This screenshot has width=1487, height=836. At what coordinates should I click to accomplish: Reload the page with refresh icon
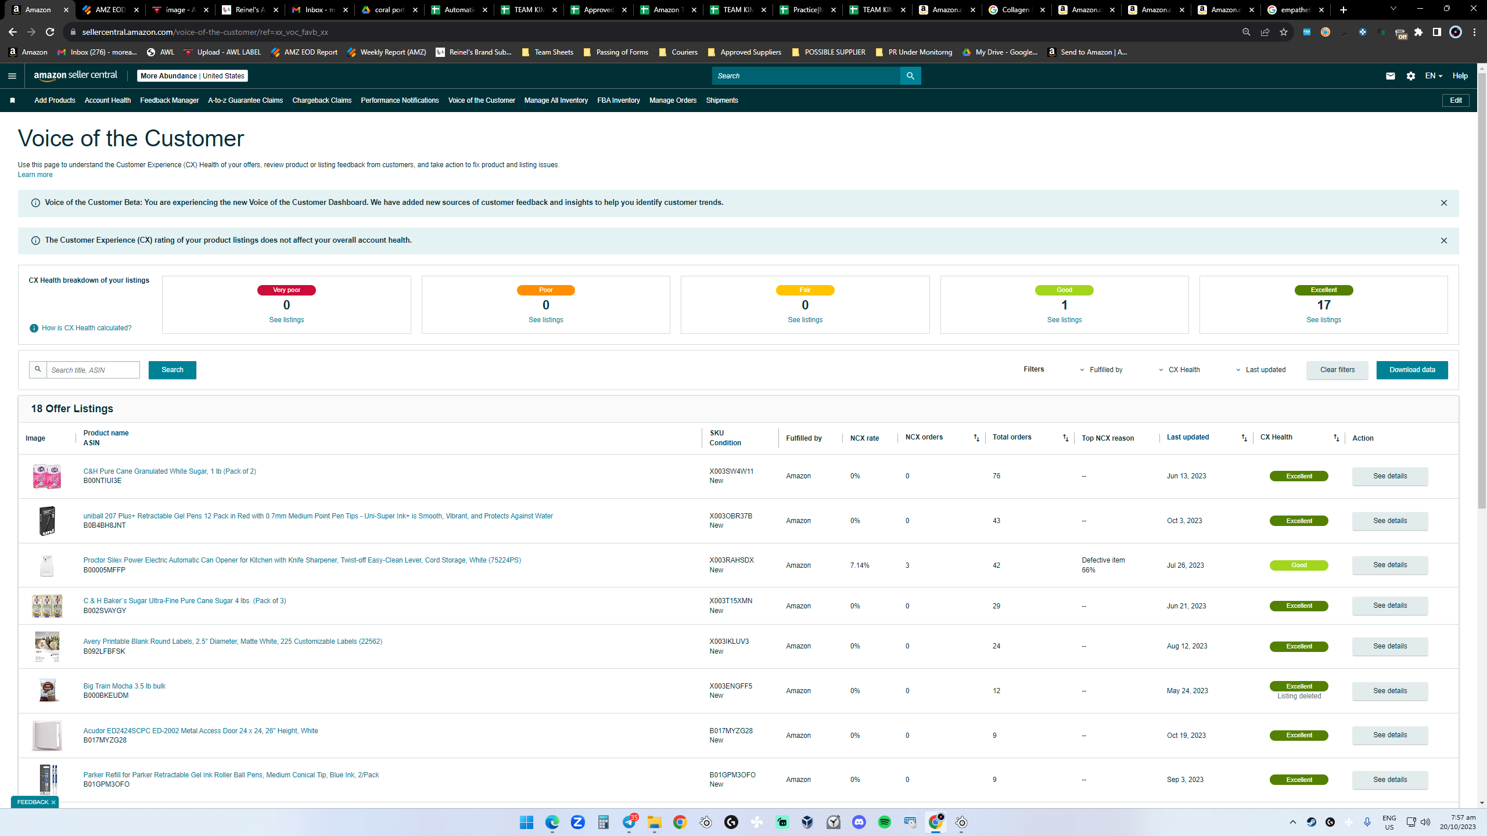tap(50, 32)
